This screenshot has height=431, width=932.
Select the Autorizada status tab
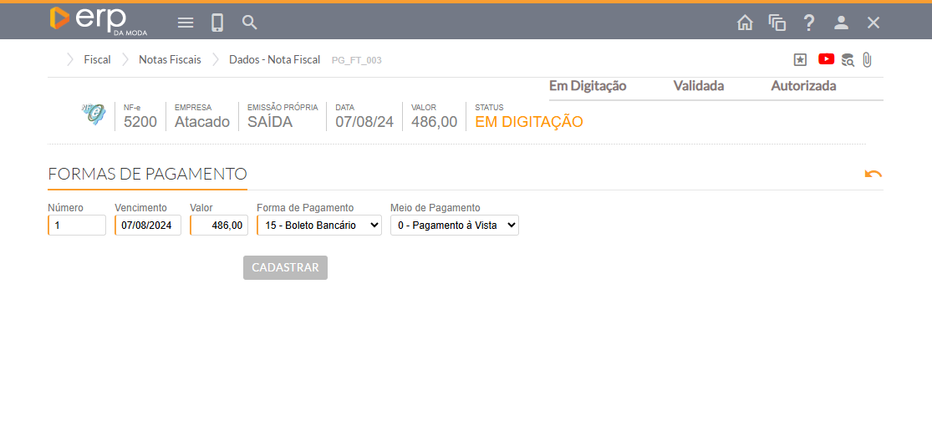[x=802, y=86]
